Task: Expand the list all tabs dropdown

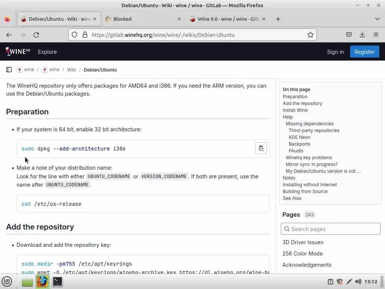Action: 377,19
